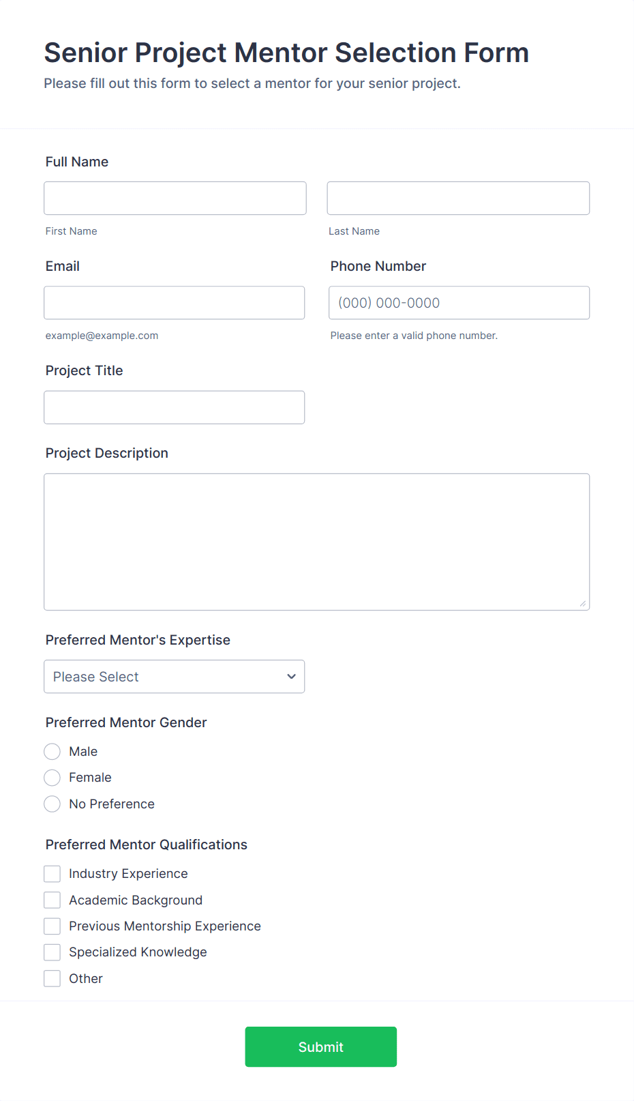634x1101 pixels.
Task: Open the Preferred Mentor's Expertise dropdown
Action: click(x=174, y=676)
